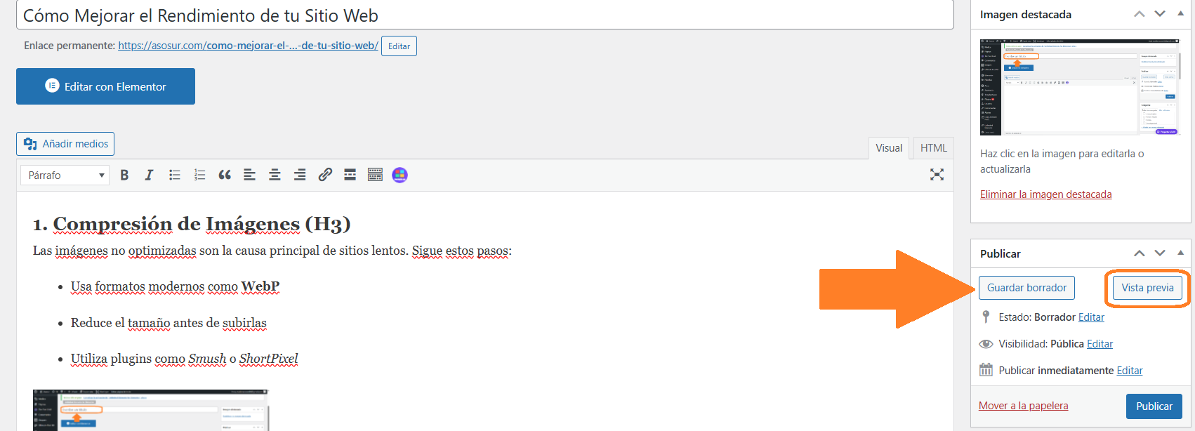Open the colorful round plugin icon
The height and width of the screenshot is (431, 1195).
pyautogui.click(x=400, y=175)
